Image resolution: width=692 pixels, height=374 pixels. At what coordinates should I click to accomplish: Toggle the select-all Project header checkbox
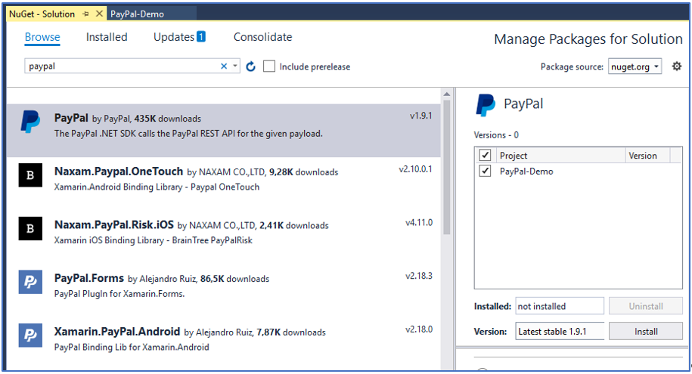pyautogui.click(x=485, y=155)
